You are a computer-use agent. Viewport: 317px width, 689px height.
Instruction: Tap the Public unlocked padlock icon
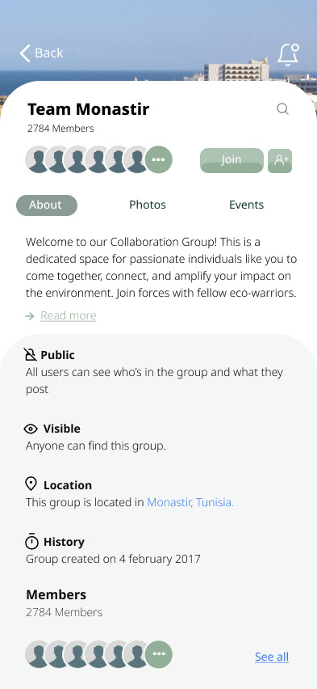click(30, 354)
